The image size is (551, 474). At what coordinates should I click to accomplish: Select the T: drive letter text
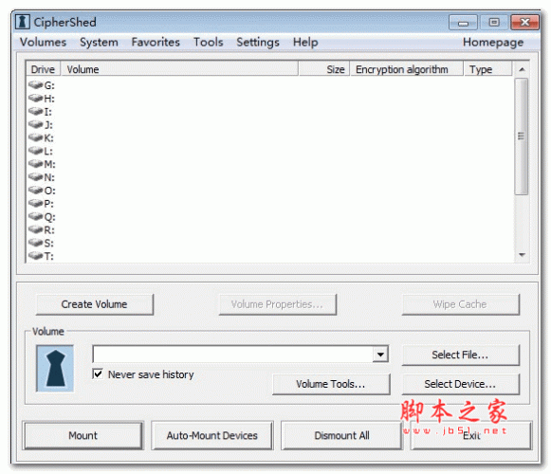click(x=49, y=256)
